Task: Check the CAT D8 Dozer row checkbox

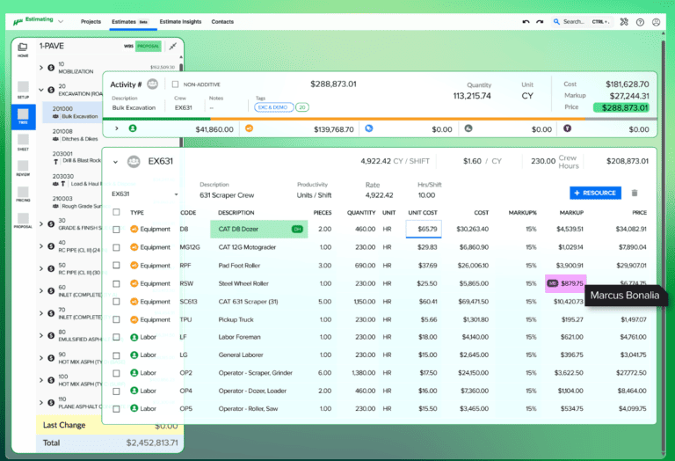Action: pyautogui.click(x=117, y=229)
